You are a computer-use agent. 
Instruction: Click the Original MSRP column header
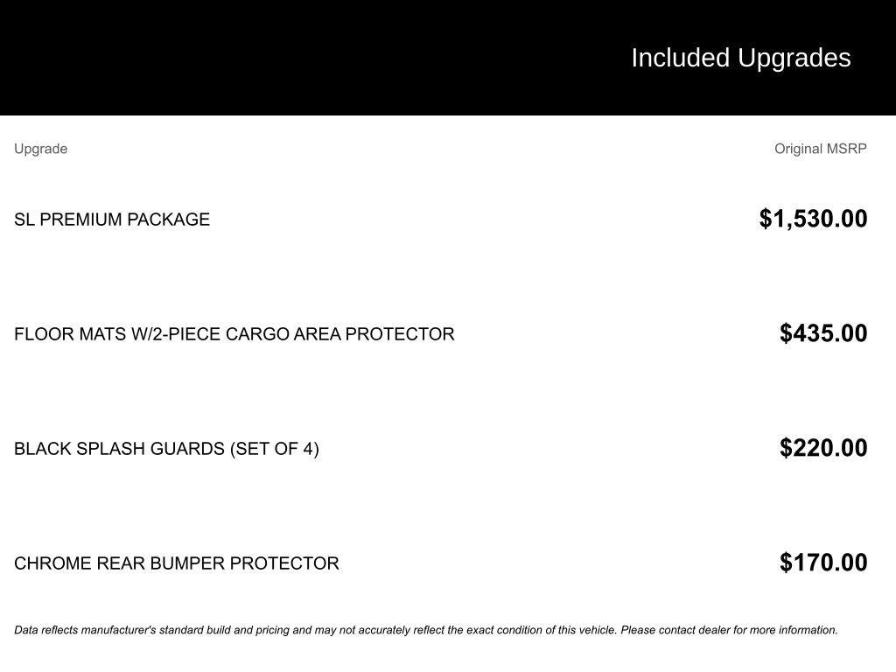click(820, 149)
